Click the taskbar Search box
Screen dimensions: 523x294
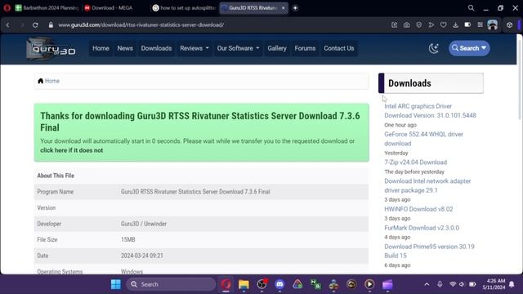click(171, 284)
